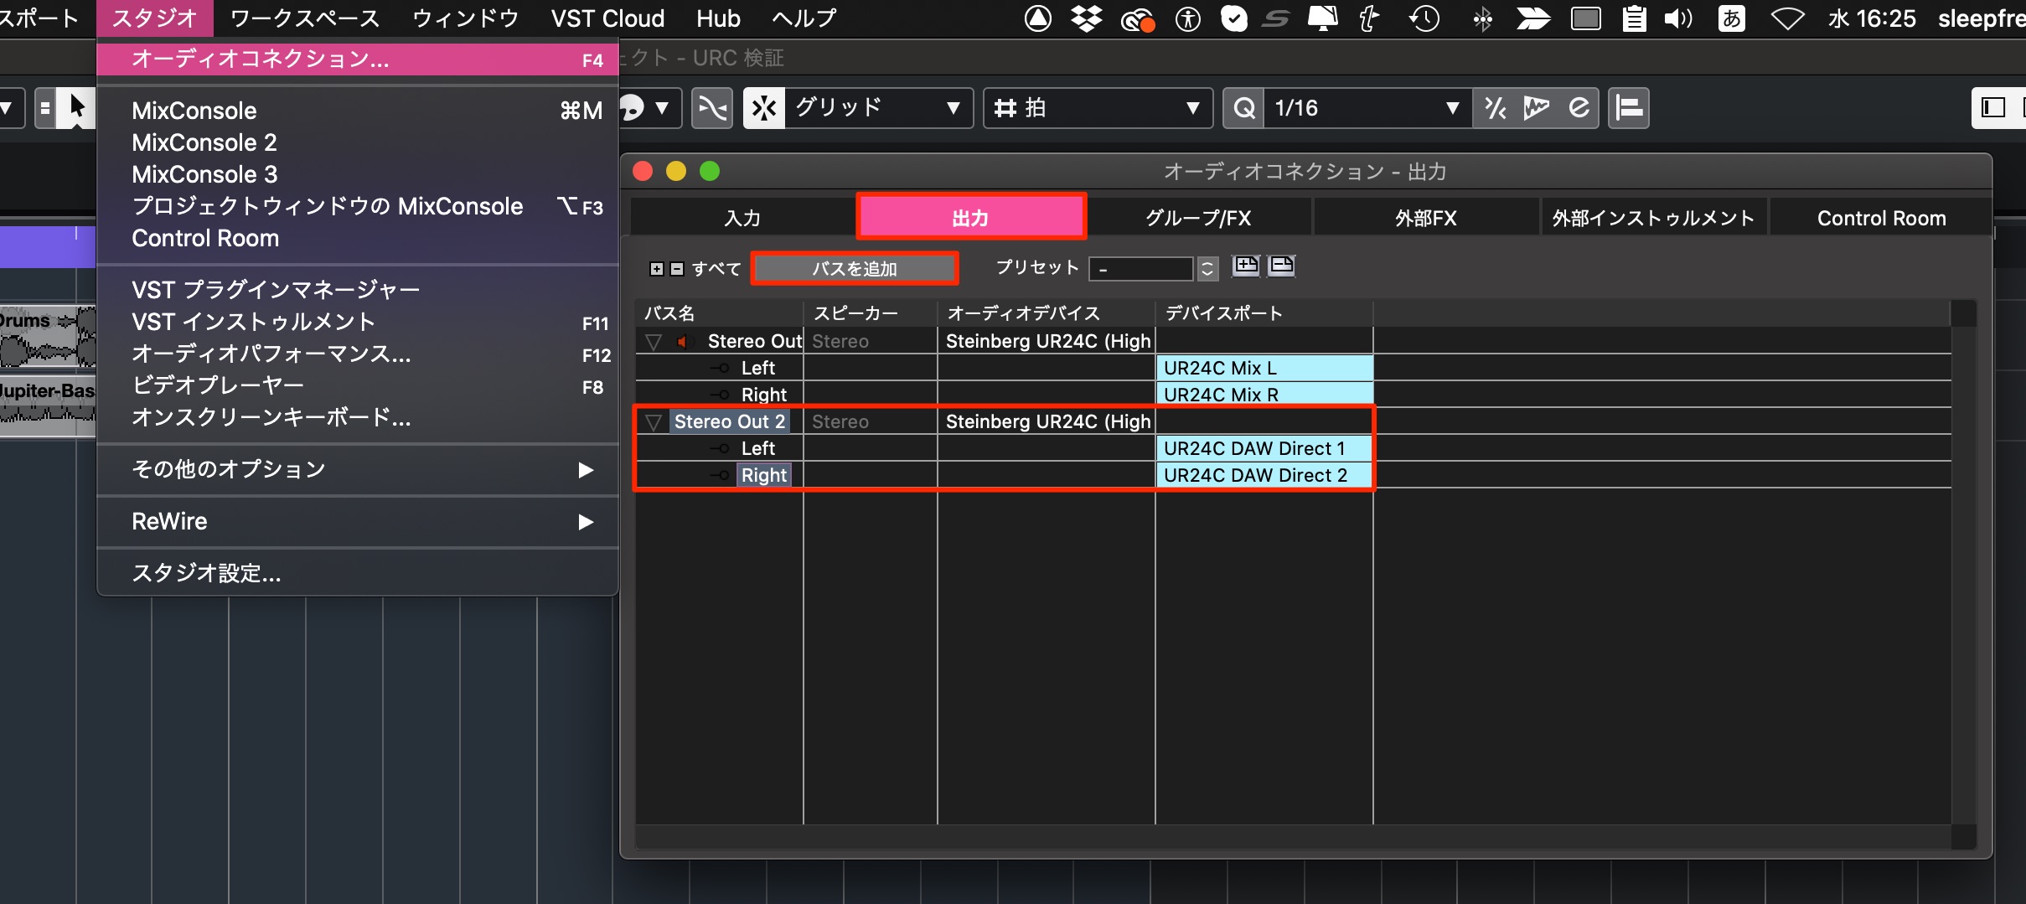Click the Stereo Out speaker icon

tap(684, 341)
